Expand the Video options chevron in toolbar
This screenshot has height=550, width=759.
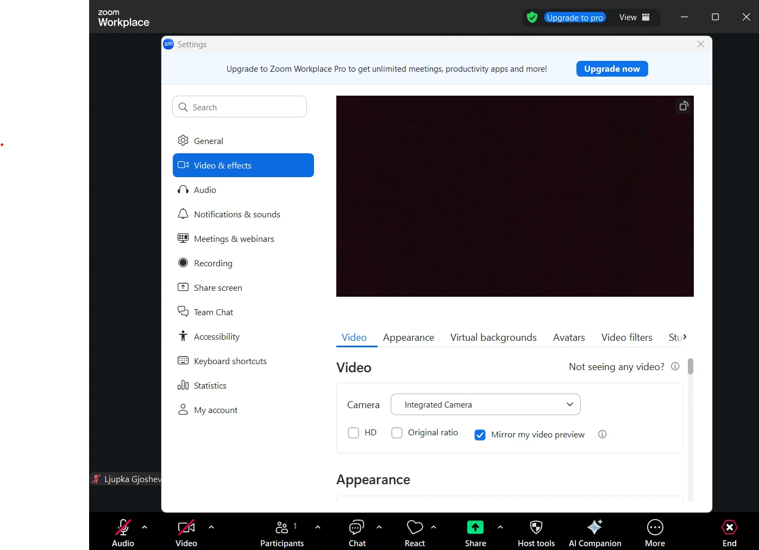[x=211, y=526]
